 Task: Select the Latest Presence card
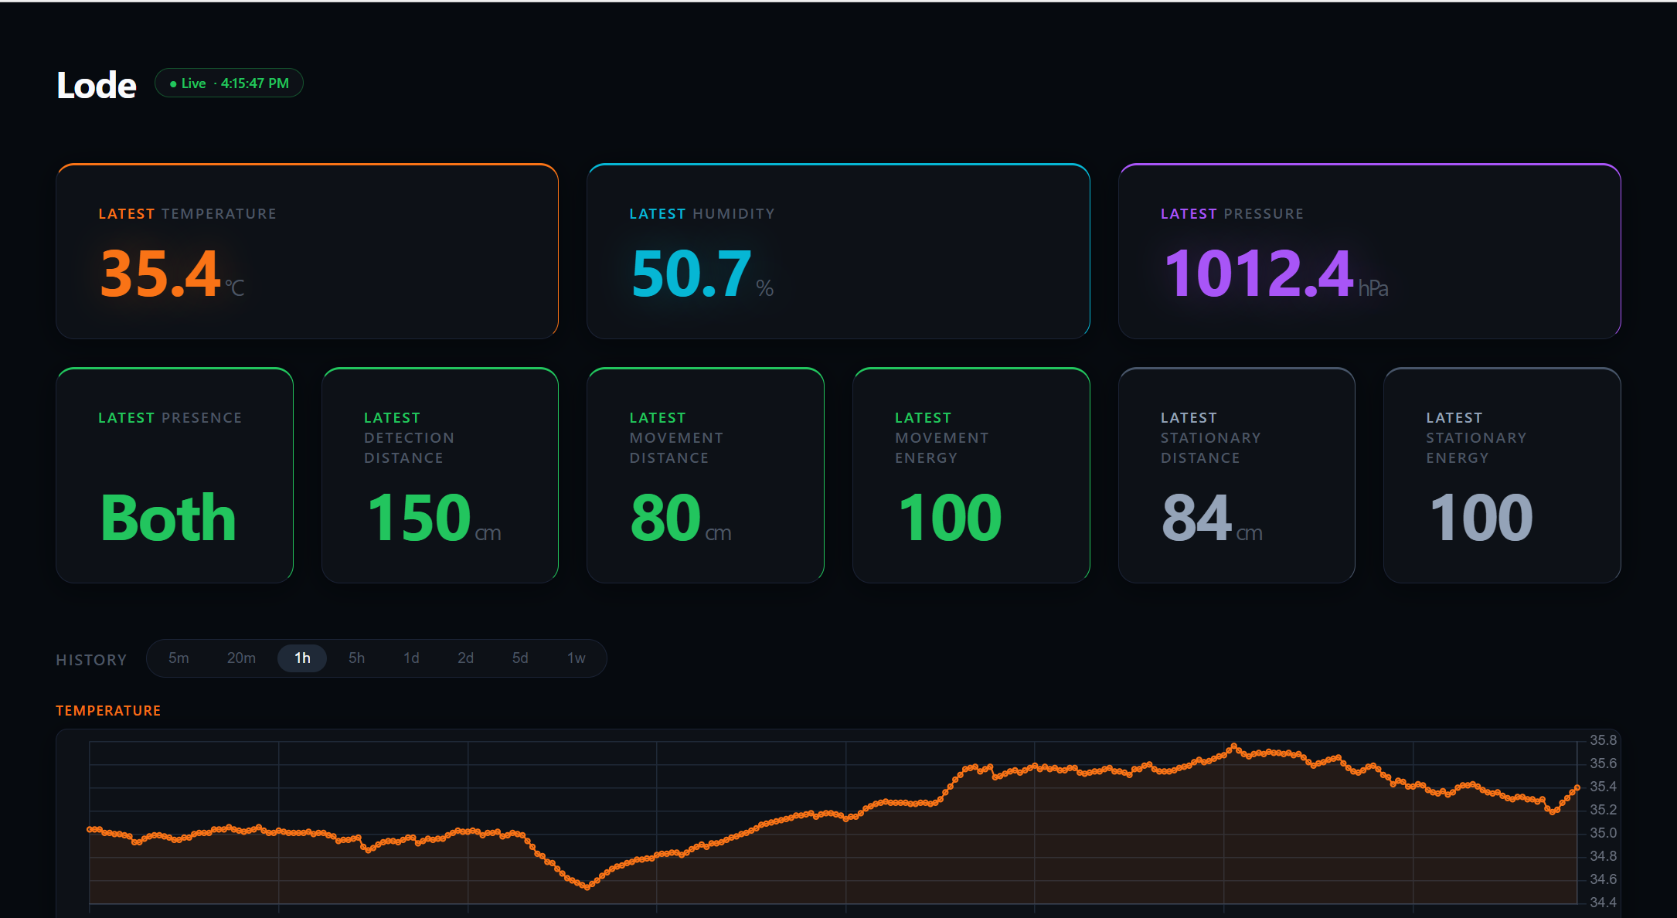[x=175, y=475]
